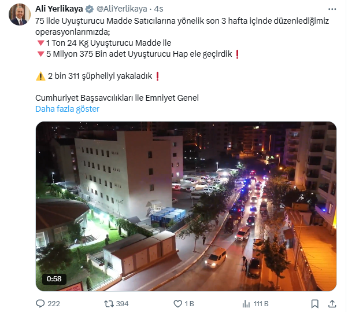Open Ali Yerlikaya's profile avatar photo
348x312 pixels.
(20, 14)
